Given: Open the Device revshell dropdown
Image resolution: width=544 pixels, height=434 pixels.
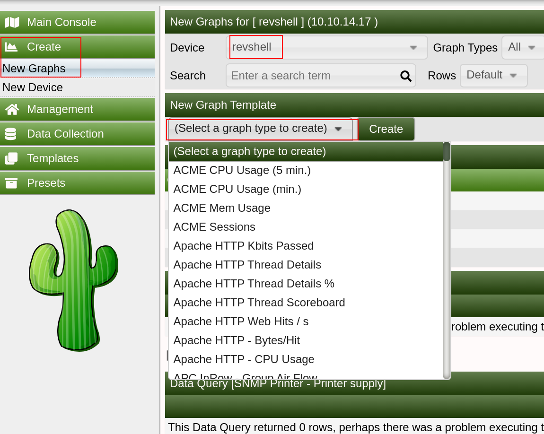Looking at the screenshot, I should [x=326, y=47].
